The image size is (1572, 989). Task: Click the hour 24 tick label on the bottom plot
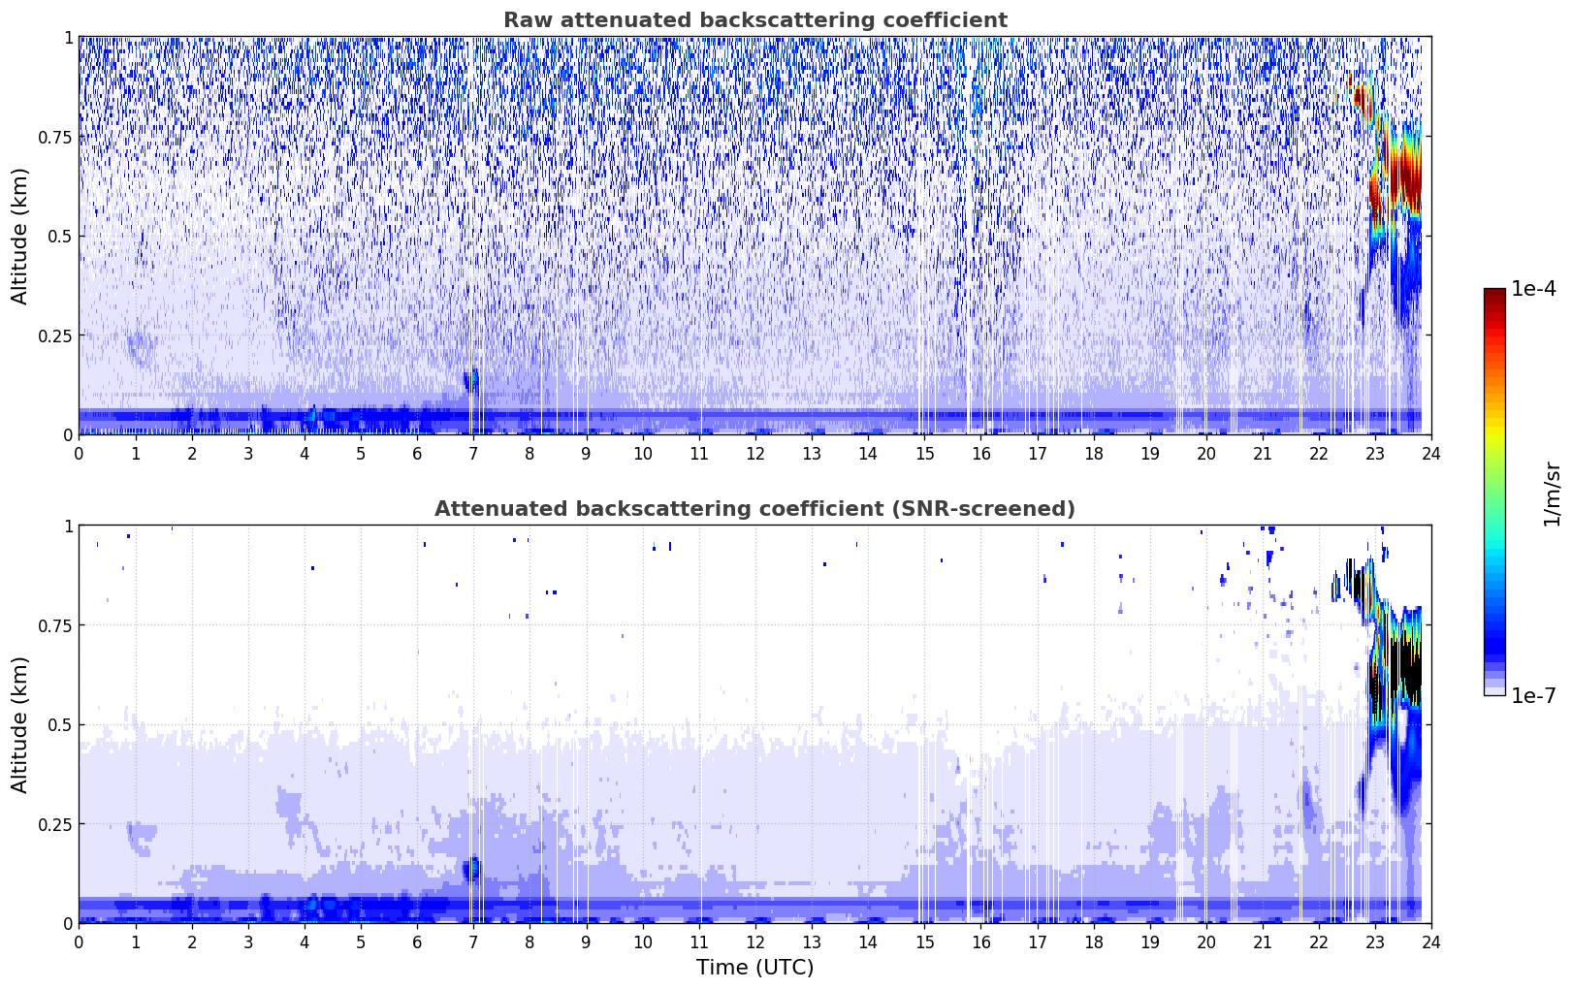point(1431,941)
